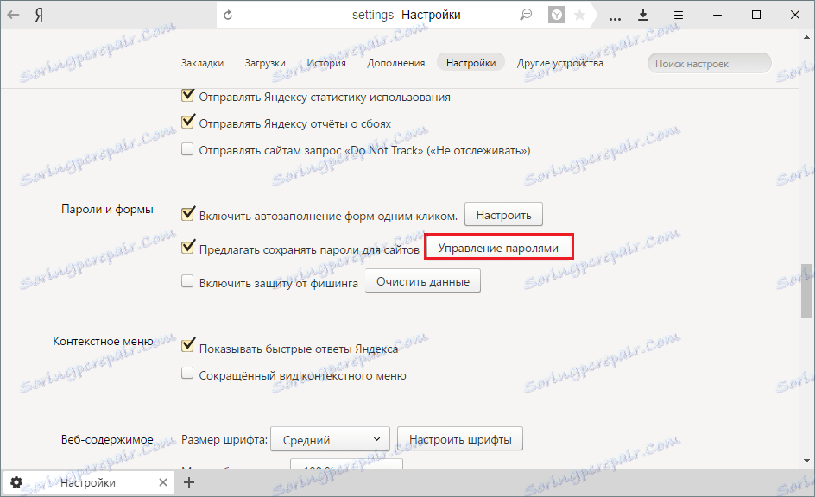The height and width of the screenshot is (497, 815).
Task: Switch to the Другие устройства tab
Action: click(560, 63)
